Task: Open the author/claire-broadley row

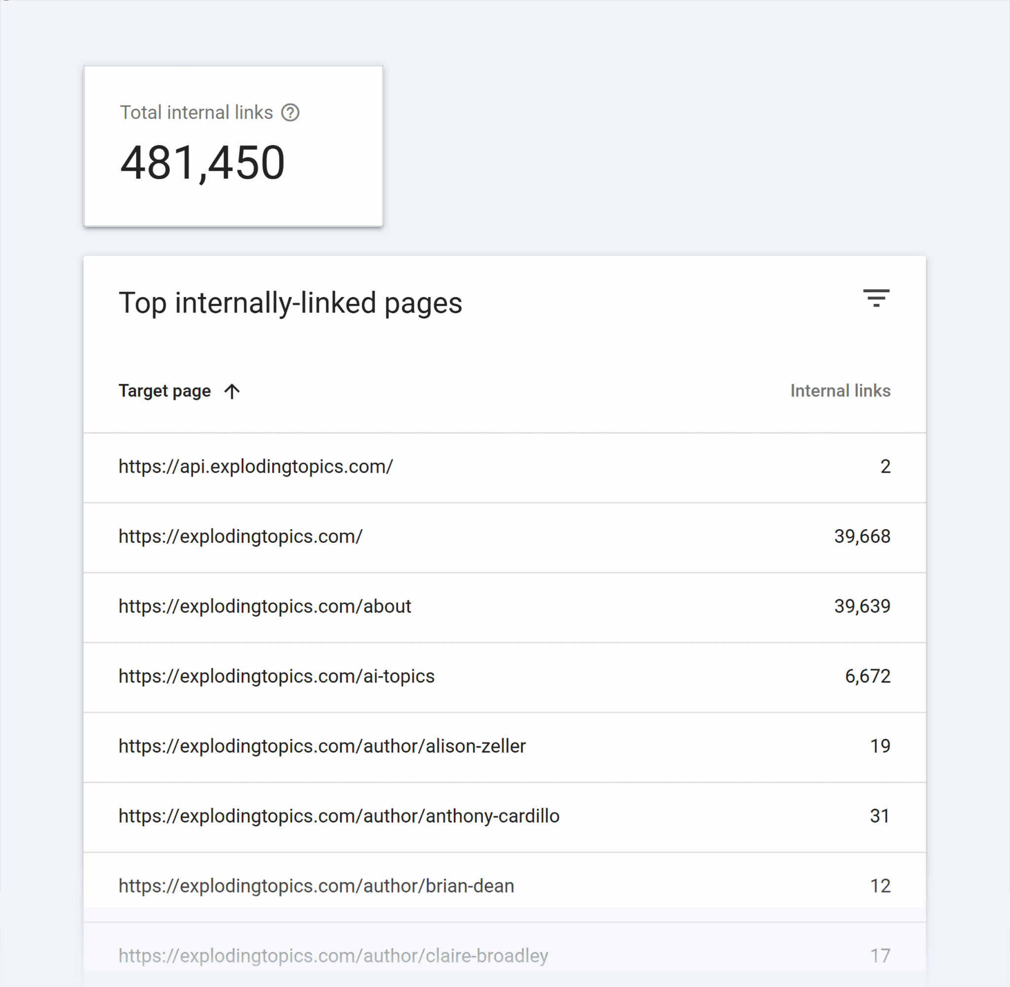Action: (x=505, y=955)
